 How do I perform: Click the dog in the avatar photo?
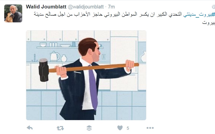tap(10, 17)
